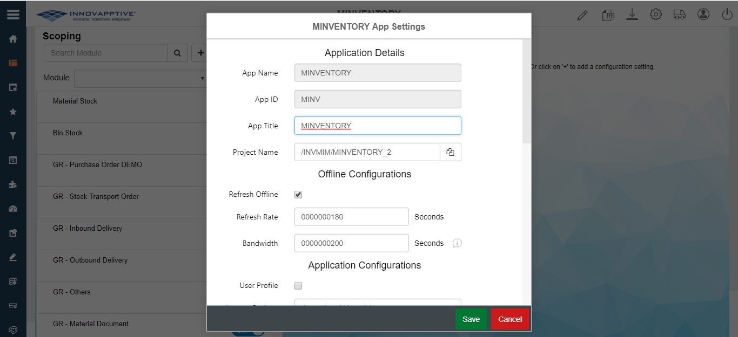Expand the Module dropdown
This screenshot has height=337, width=738.
coord(140,78)
